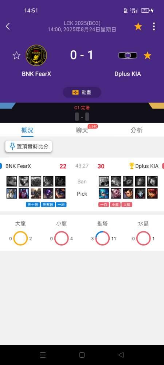This screenshot has height=365, width=164.
Task: Switch to the 聊天 chat tab
Action: [82, 130]
